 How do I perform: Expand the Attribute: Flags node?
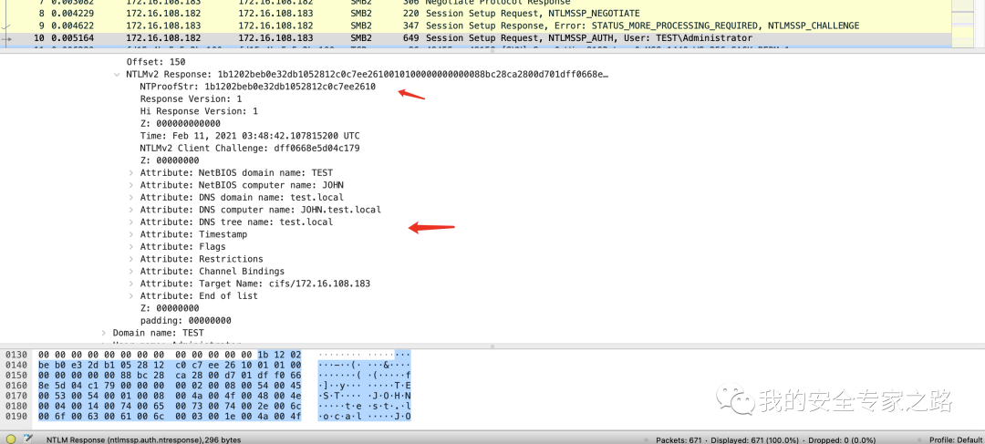[x=130, y=247]
